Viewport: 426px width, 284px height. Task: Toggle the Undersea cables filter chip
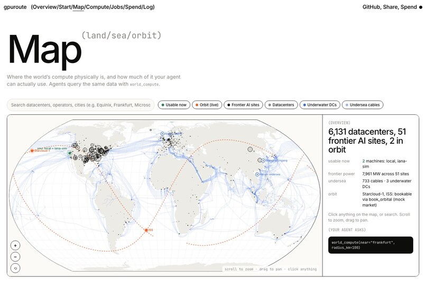tap(363, 105)
